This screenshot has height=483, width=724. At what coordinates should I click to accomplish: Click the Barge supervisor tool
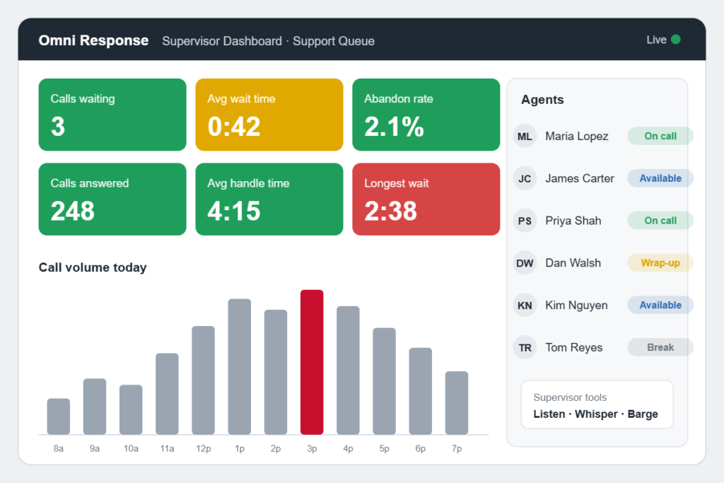[x=643, y=414]
